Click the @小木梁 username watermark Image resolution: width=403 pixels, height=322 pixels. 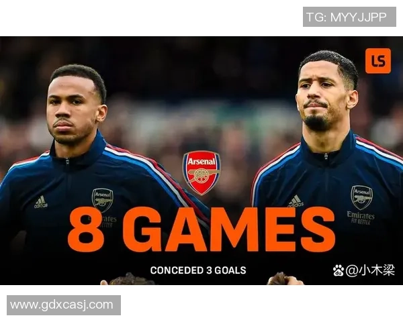[370, 270]
